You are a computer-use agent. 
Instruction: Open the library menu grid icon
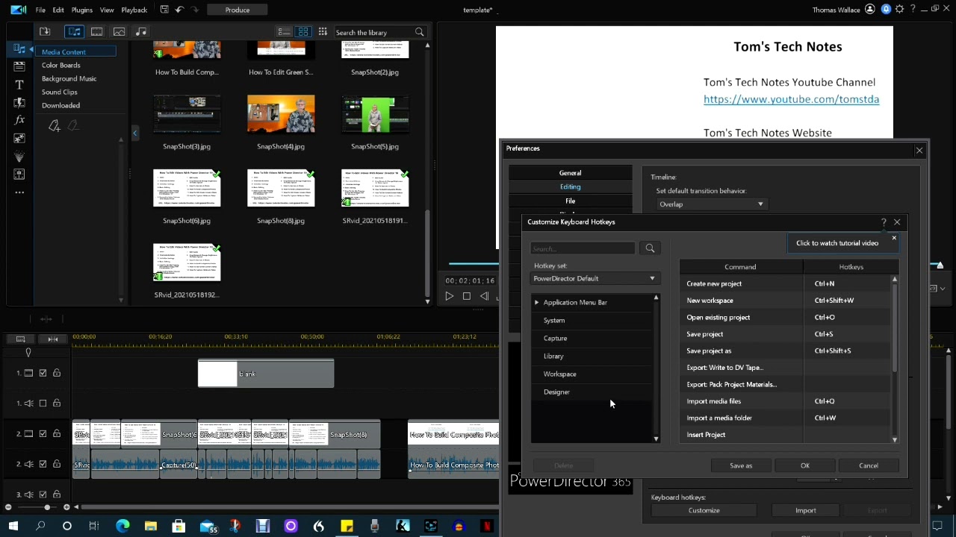tap(323, 31)
